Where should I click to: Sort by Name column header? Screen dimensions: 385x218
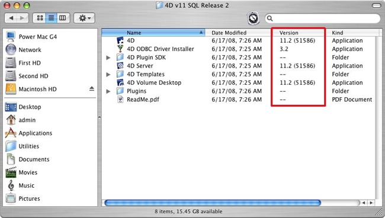point(153,33)
